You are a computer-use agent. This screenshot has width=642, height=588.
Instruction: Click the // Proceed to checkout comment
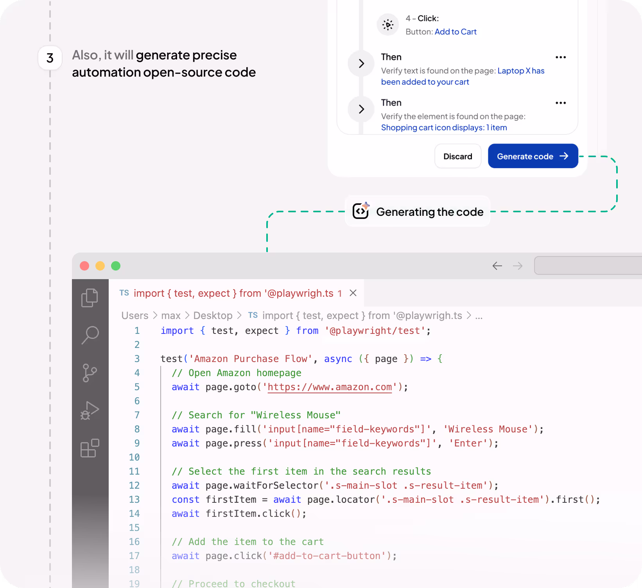point(234,584)
